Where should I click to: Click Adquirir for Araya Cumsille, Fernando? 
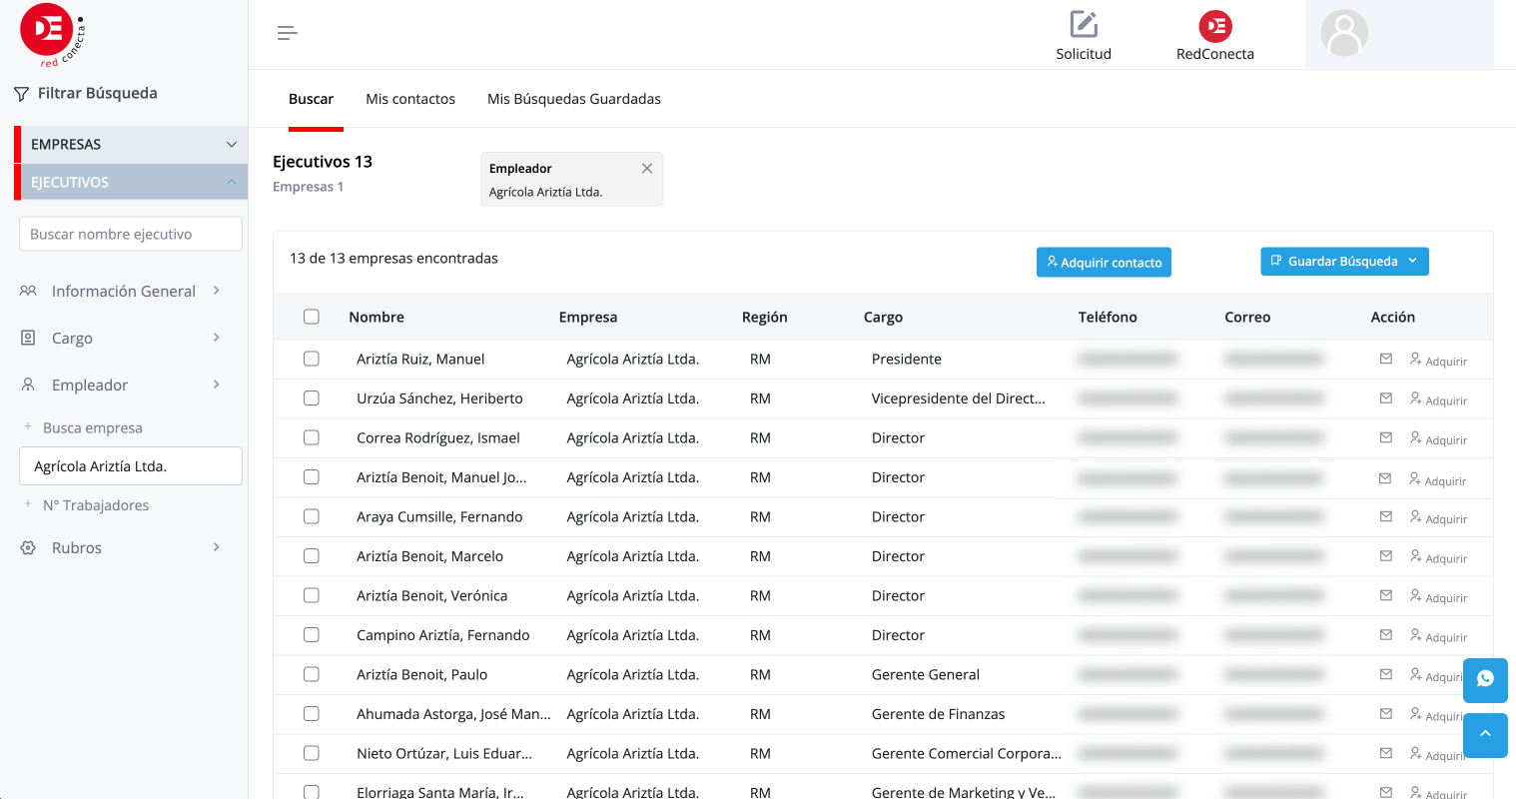coord(1438,518)
